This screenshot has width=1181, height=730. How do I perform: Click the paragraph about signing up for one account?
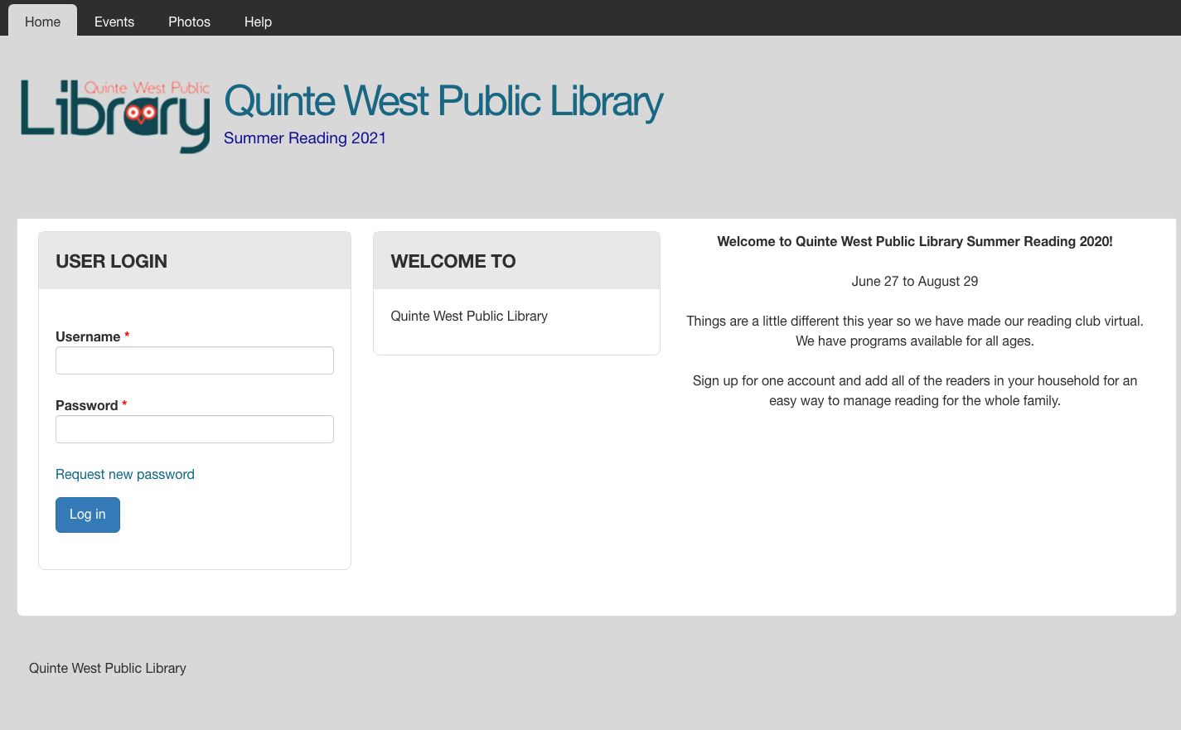pos(915,390)
